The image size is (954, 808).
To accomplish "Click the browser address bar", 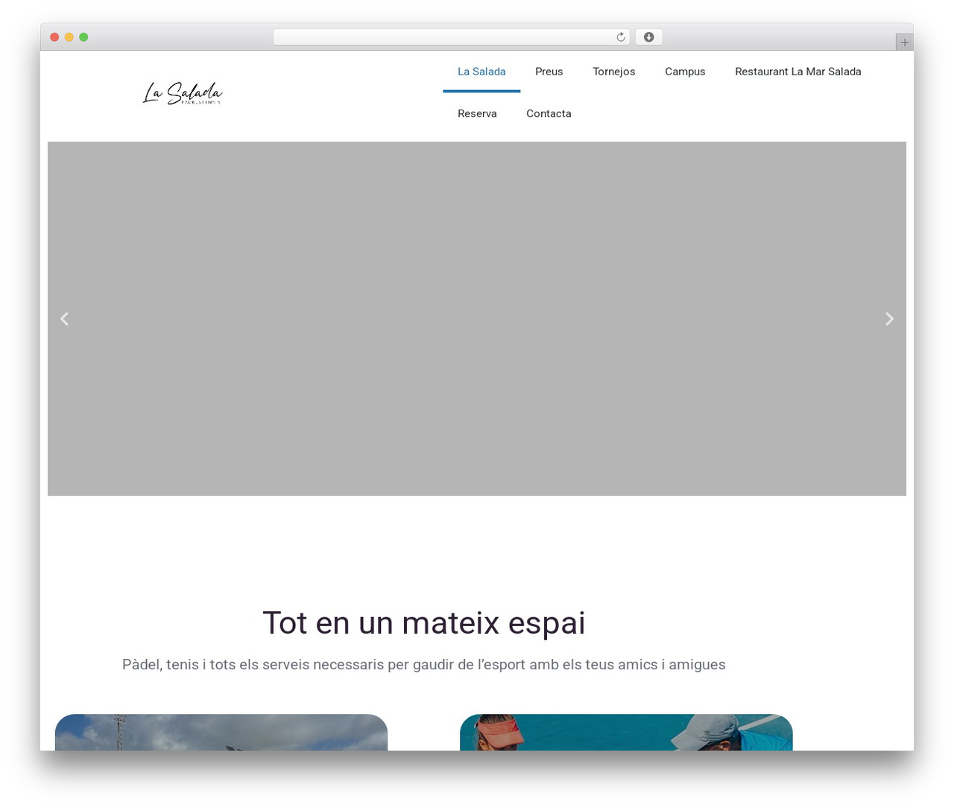I will (451, 37).
